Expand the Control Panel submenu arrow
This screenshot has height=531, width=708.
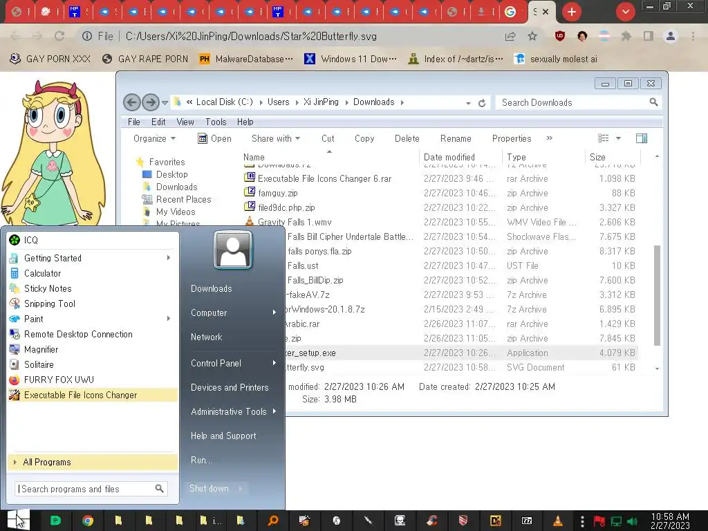point(274,363)
